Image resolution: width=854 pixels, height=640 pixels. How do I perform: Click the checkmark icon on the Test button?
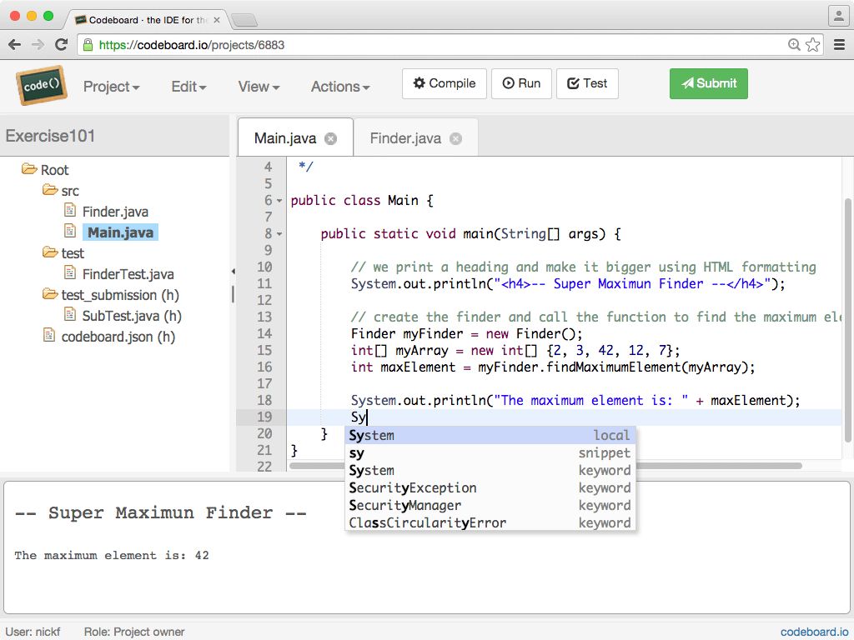tap(573, 83)
